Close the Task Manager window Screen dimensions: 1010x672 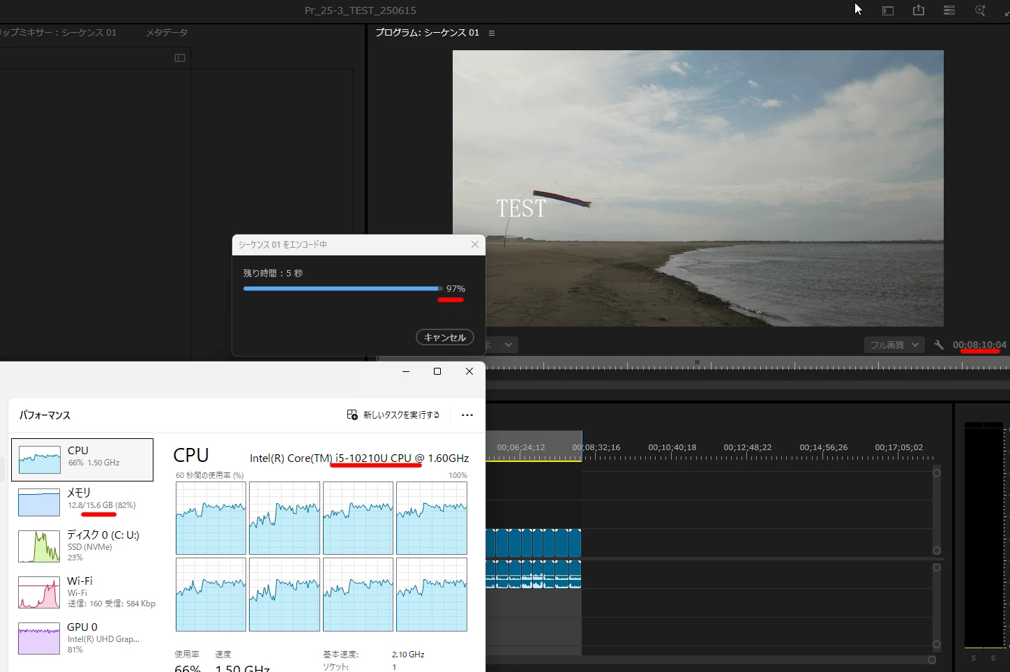[469, 371]
